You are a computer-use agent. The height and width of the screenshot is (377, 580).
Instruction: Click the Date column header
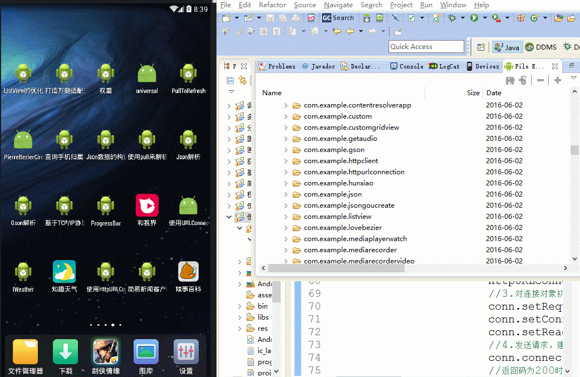click(494, 93)
